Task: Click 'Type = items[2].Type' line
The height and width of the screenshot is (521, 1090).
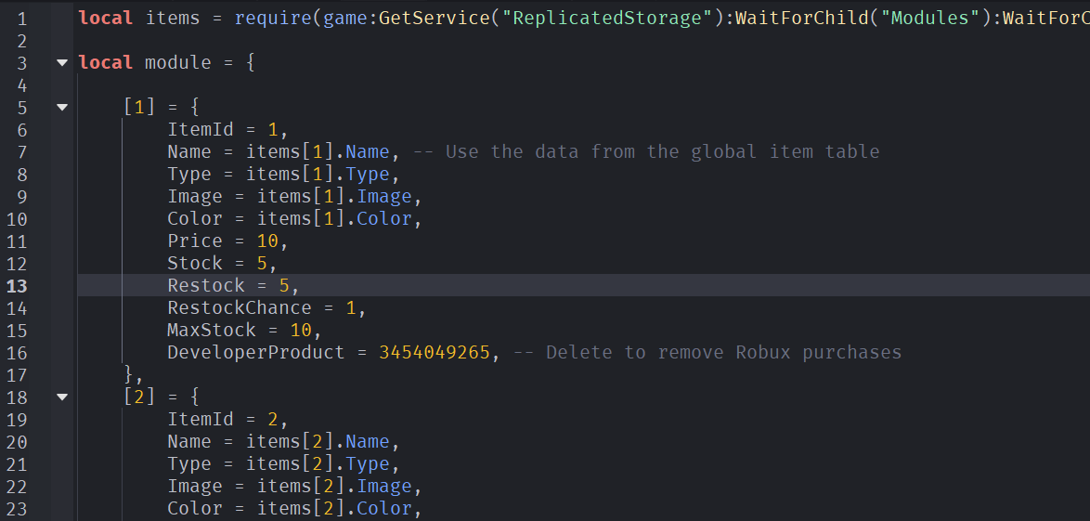Action: pos(283,463)
